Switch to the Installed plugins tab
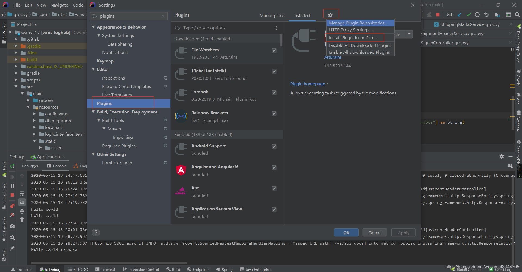The width and height of the screenshot is (522, 272). click(x=302, y=16)
